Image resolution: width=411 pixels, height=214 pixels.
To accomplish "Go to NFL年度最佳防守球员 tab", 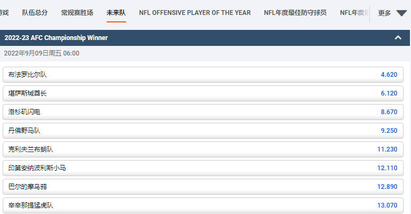I will (x=295, y=13).
